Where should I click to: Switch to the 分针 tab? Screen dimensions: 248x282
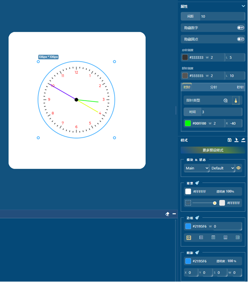[x=214, y=87]
